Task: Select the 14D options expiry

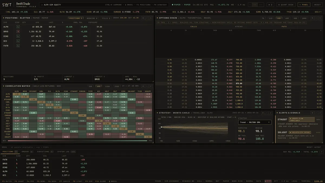Action: 270,18
